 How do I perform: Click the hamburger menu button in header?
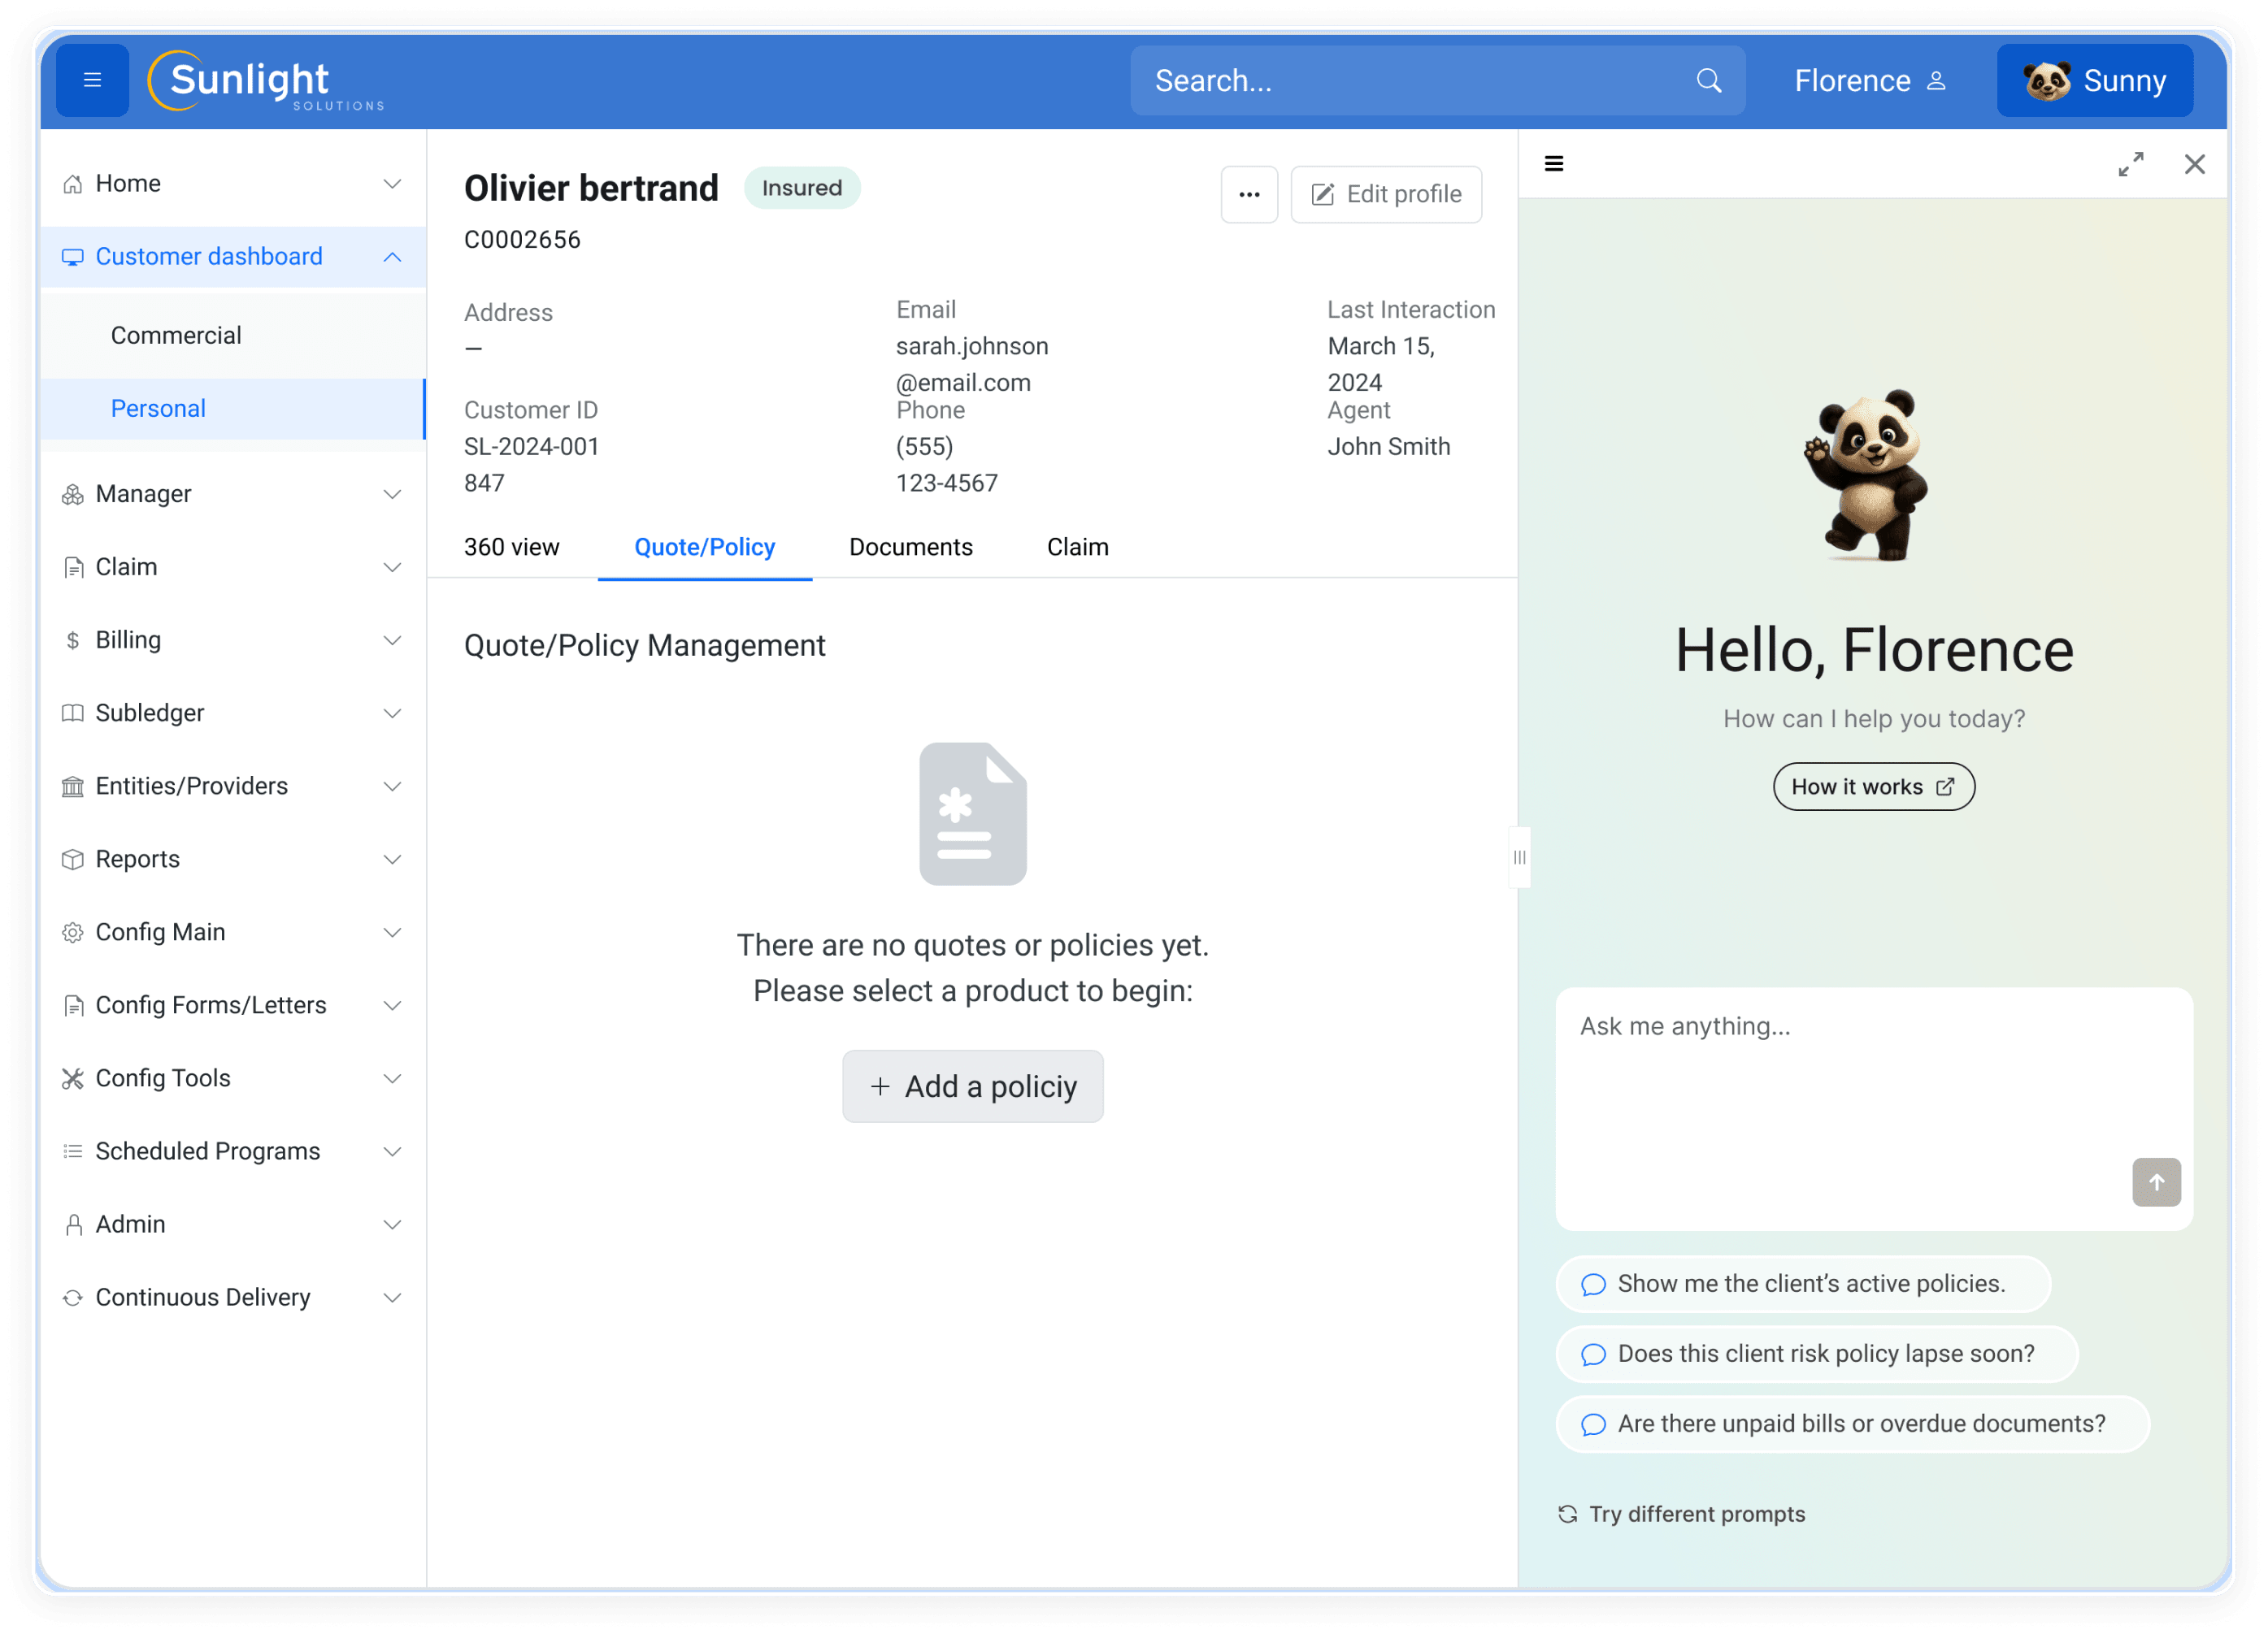coord(92,80)
